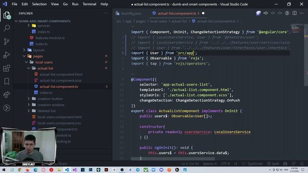
Task: Open the Go menu
Action: (65, 4)
